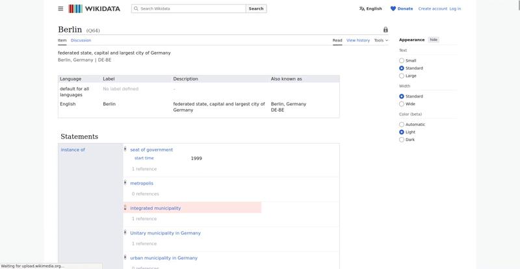Select Dark color mode
Image resolution: width=520 pixels, height=269 pixels.
coord(402,140)
